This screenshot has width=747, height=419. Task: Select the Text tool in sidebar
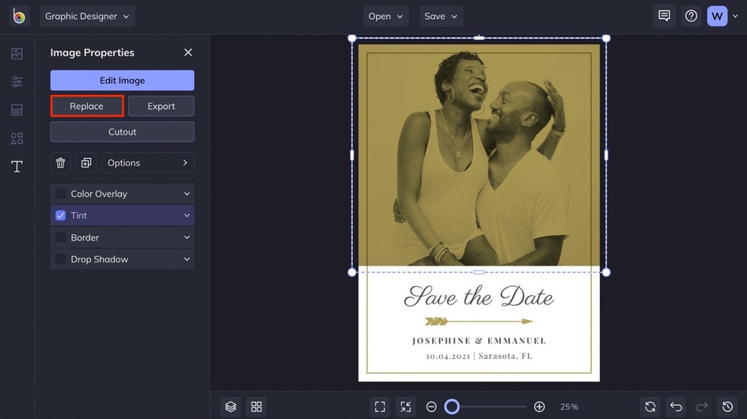point(17,167)
